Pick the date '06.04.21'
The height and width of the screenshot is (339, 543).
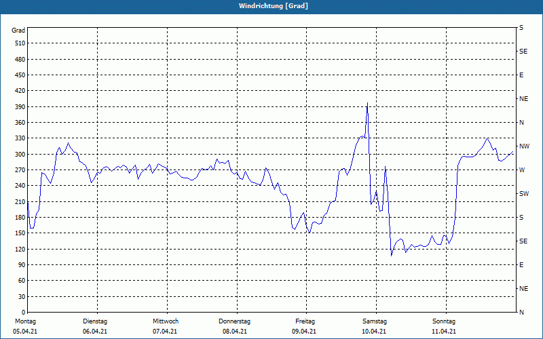[x=95, y=332]
